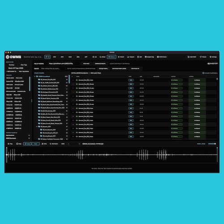
Task: Click the Fetch Files button
Action: tap(86, 64)
